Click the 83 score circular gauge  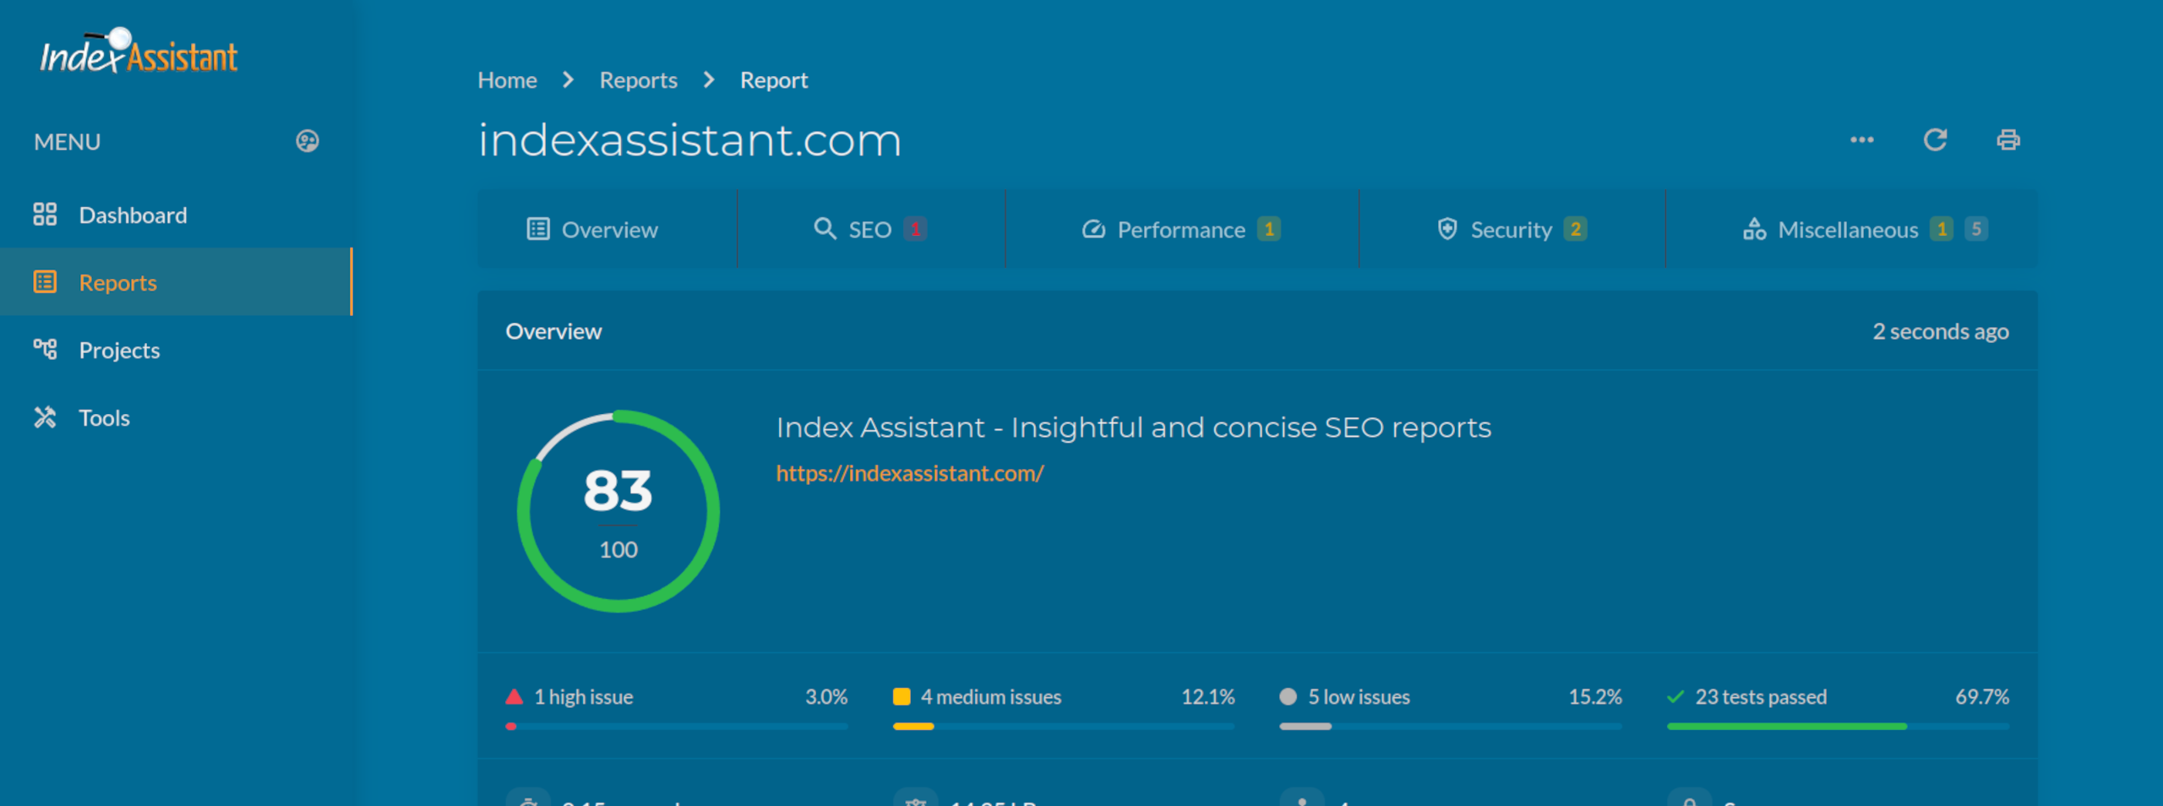point(618,511)
